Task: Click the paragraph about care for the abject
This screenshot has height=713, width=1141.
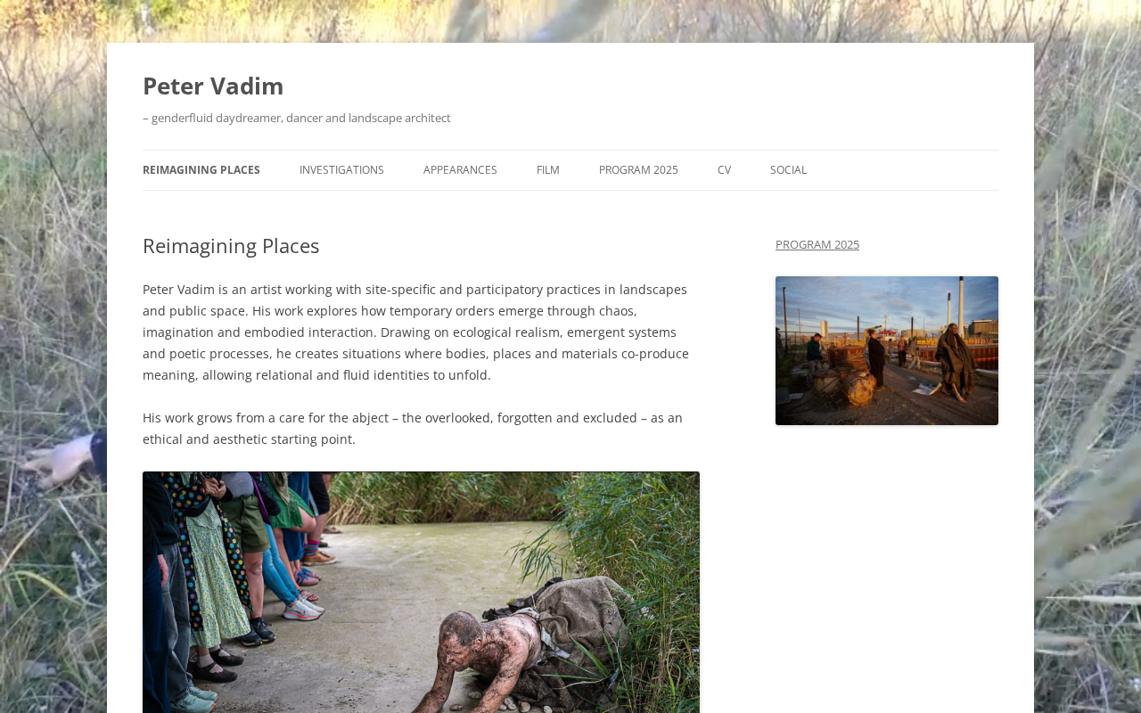Action: point(413,429)
